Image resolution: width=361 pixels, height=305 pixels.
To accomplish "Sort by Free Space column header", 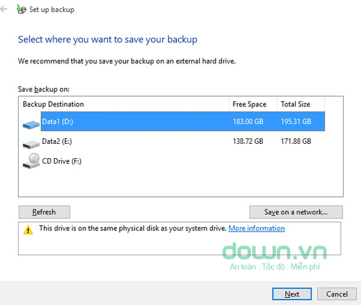I will (253, 104).
